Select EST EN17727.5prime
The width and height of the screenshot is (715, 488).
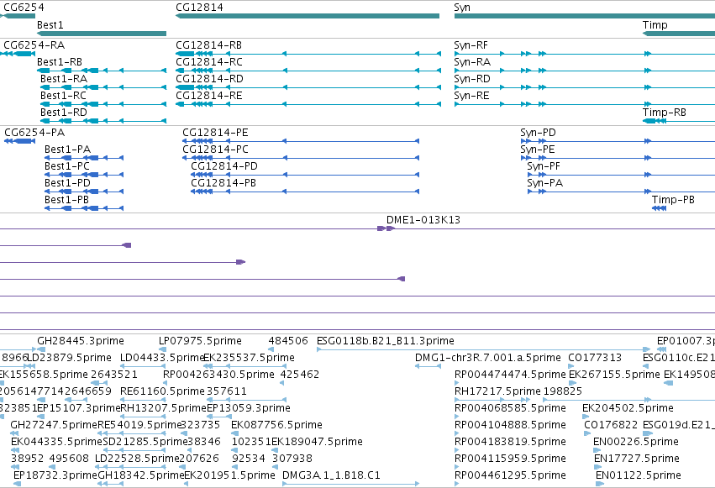click(x=637, y=459)
